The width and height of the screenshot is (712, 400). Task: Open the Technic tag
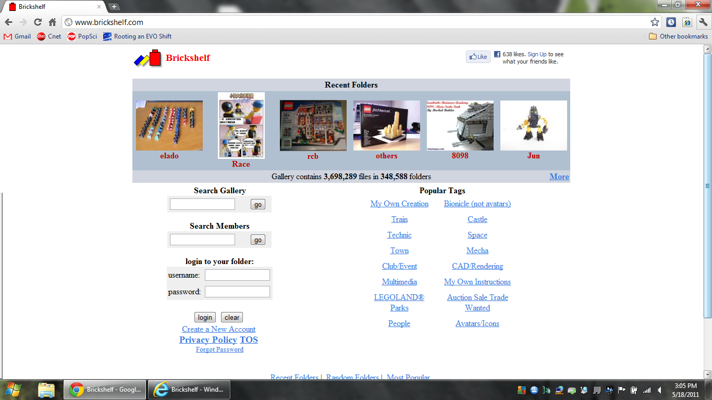tap(399, 235)
